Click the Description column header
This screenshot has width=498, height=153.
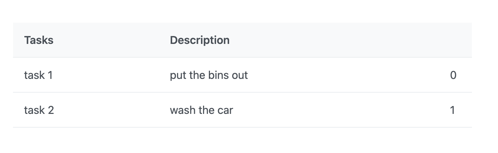[x=200, y=40]
